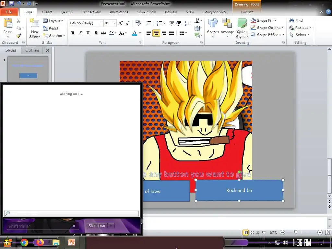Click the Increase List Level icon
The image size is (332, 249).
(x=179, y=23)
